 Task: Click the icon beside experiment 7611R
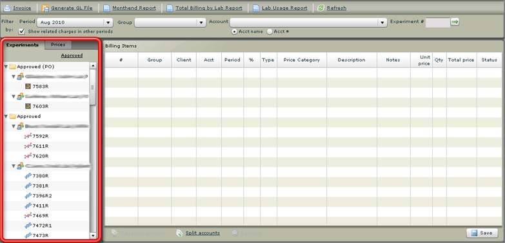28,146
